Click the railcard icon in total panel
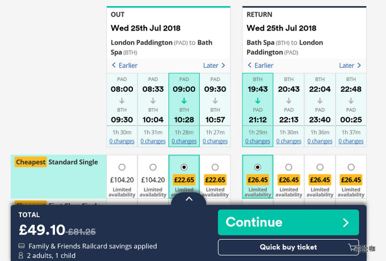The image size is (386, 261). tap(22, 246)
